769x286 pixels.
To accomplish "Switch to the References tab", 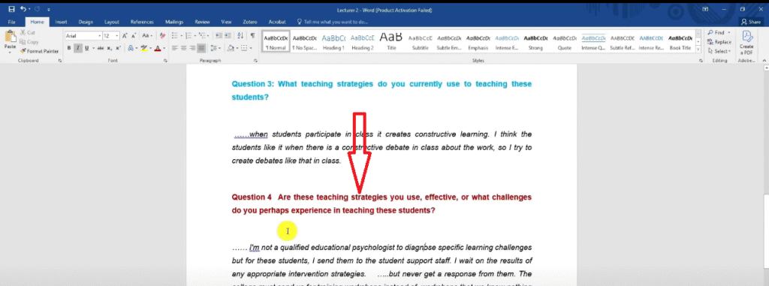I will [142, 22].
